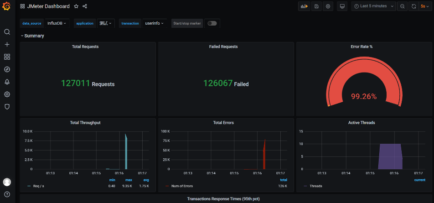
Task: Click the Create plus icon in sidebar
Action: click(x=7, y=45)
